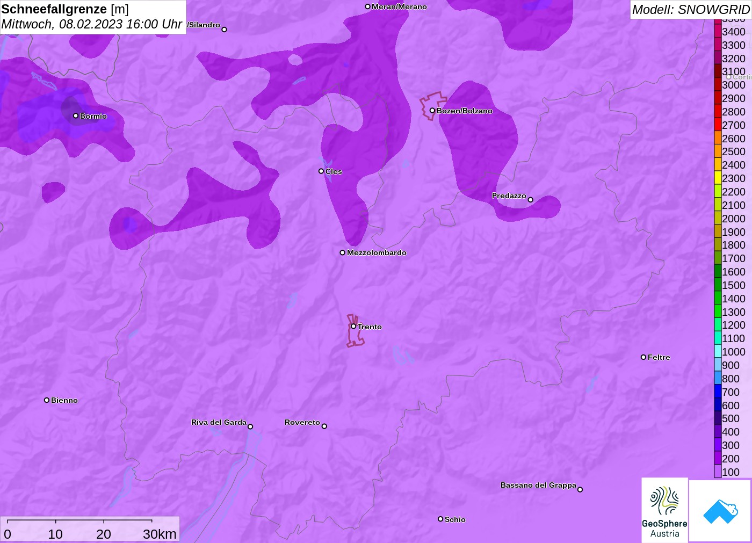Click the Trento city marker
The width and height of the screenshot is (752, 543).
(x=353, y=326)
